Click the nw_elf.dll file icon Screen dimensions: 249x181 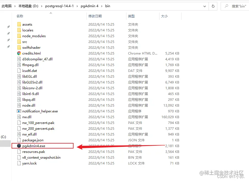(x=19, y=134)
